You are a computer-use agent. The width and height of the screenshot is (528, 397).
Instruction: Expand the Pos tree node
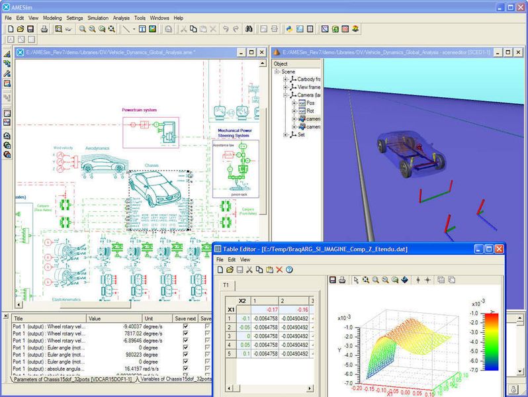pyautogui.click(x=294, y=103)
